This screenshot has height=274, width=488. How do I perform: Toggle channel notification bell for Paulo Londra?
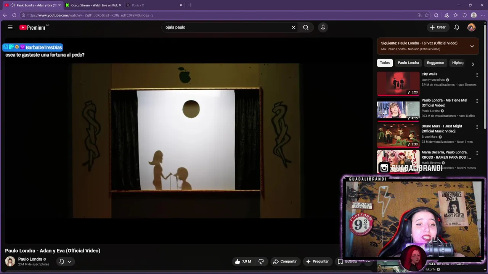[62, 261]
